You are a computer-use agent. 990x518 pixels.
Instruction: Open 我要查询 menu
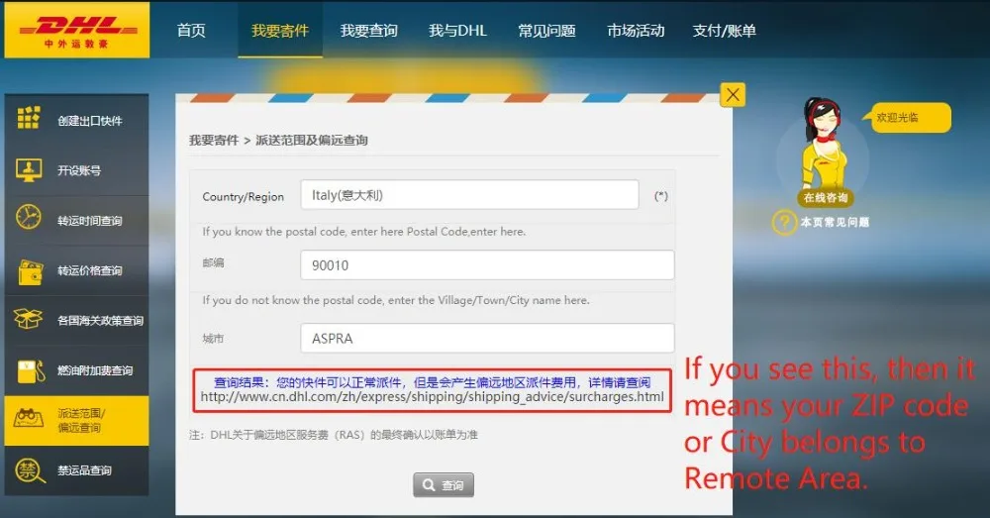coord(368,31)
